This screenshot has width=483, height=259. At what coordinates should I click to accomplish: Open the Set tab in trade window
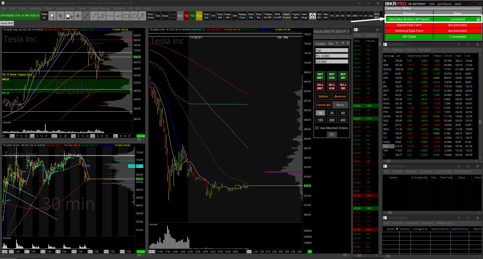[x=331, y=44]
